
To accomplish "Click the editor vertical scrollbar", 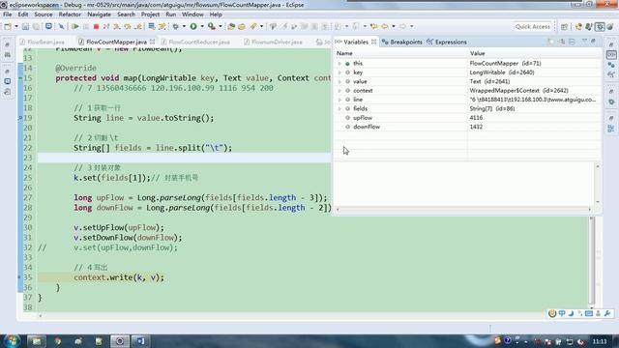I will (591, 262).
